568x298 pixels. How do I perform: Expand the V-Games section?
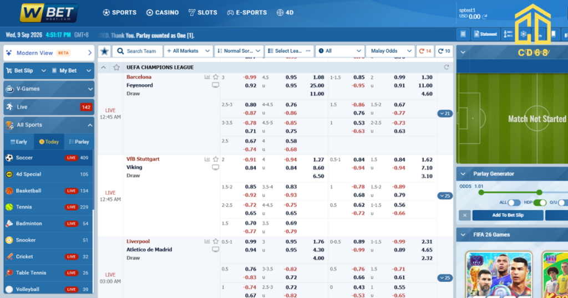coord(49,89)
